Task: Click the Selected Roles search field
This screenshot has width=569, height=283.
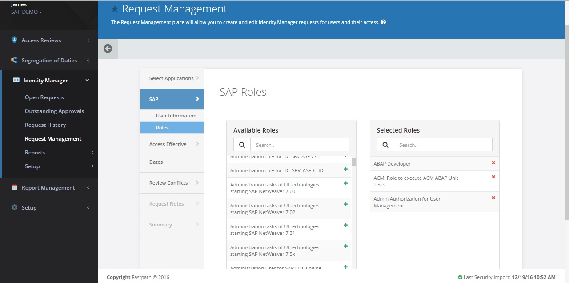Action: pos(443,145)
